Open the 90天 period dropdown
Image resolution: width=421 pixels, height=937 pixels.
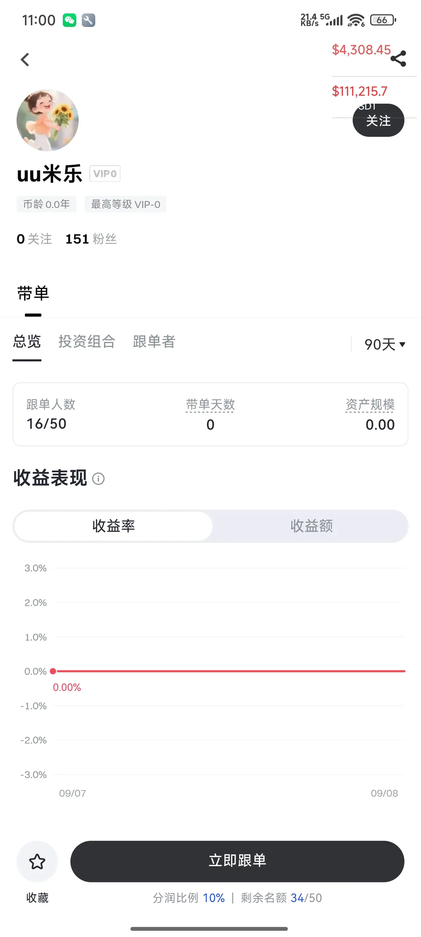point(385,344)
